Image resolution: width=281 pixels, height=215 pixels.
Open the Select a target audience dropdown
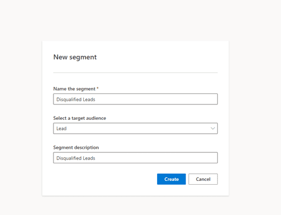[x=136, y=129]
